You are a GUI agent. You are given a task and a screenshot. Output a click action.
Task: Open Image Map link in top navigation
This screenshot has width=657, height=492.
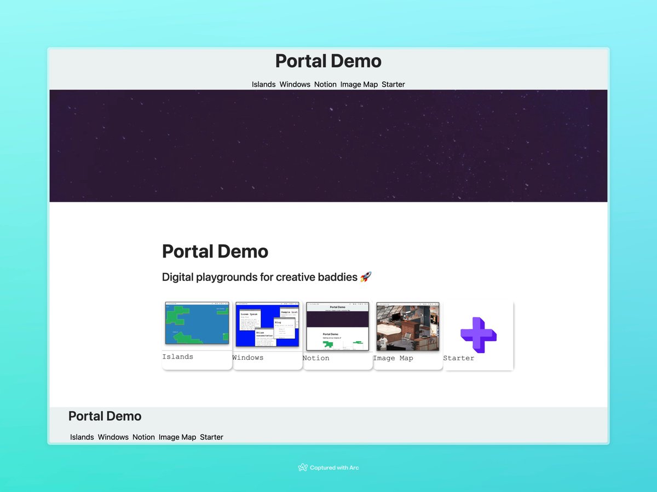359,84
